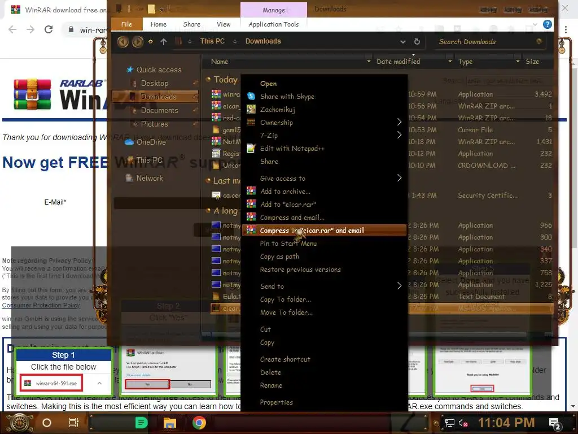This screenshot has height=434, width=578.
Task: Click the Explorer forward navigation arrow
Action: coord(138,42)
